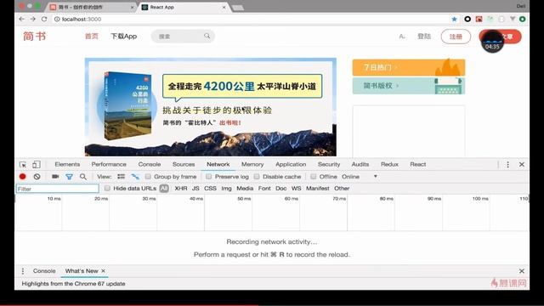
Task: Click the 注册 register button
Action: point(456,37)
